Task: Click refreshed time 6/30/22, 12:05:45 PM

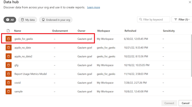Action: (136, 39)
